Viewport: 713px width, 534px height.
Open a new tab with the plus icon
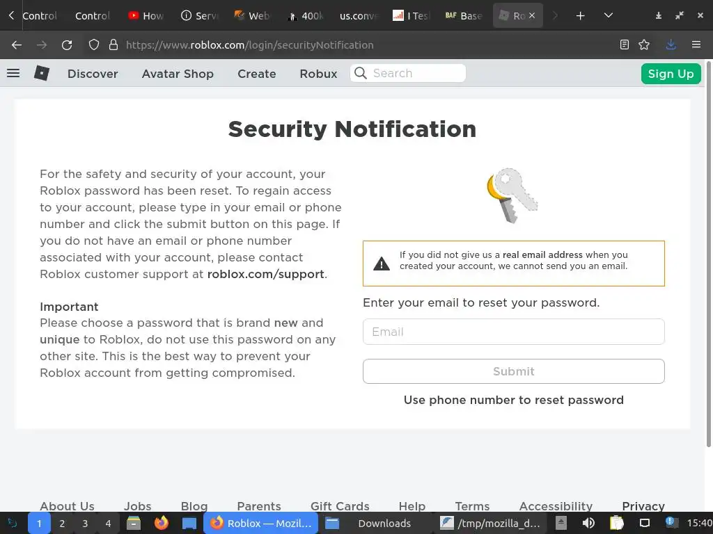coord(580,16)
